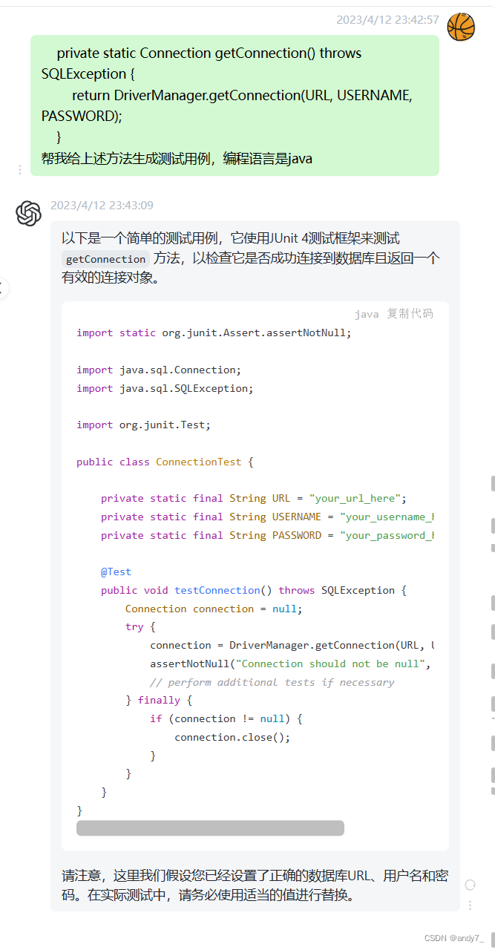Open the more-options dots below the regenerate icon
495x950 pixels.
(470, 905)
